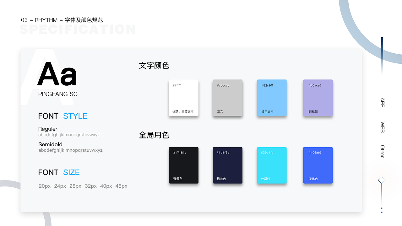This screenshot has width=402, height=226.
Task: Select the #17181c background color swatch
Action: [184, 165]
